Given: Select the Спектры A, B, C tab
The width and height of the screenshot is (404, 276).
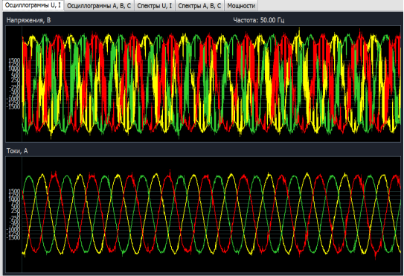Looking at the screenshot, I should point(199,6).
